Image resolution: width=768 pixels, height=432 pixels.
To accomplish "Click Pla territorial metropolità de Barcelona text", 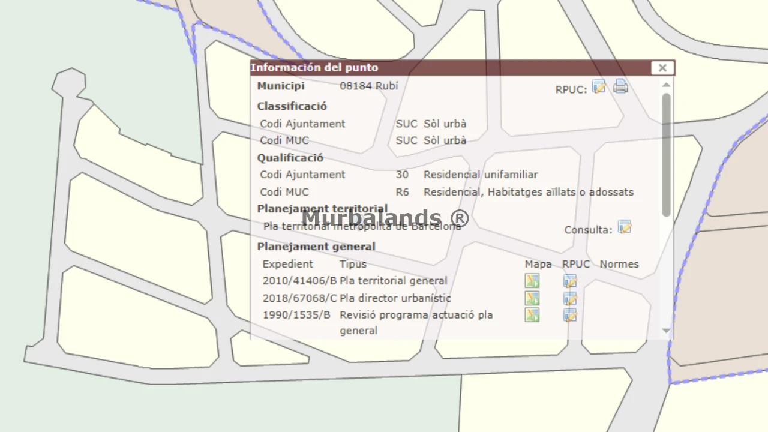I will (x=362, y=227).
